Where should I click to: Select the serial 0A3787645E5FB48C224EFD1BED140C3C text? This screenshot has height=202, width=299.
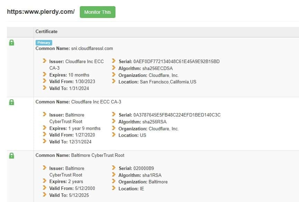pyautogui.click(x=169, y=115)
